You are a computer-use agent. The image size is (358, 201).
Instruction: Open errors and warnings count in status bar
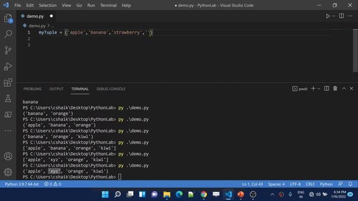coord(53,184)
